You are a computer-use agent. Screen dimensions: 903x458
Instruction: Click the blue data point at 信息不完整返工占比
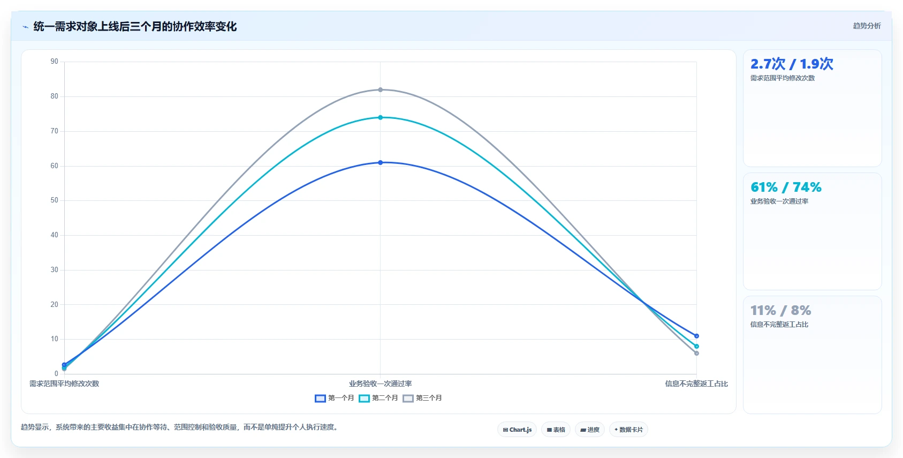(x=696, y=336)
